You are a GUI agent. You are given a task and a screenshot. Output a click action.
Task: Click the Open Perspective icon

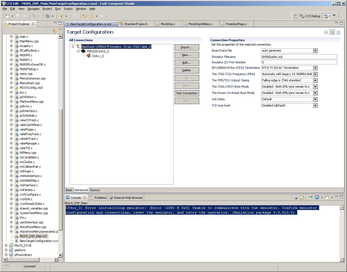[296, 16]
